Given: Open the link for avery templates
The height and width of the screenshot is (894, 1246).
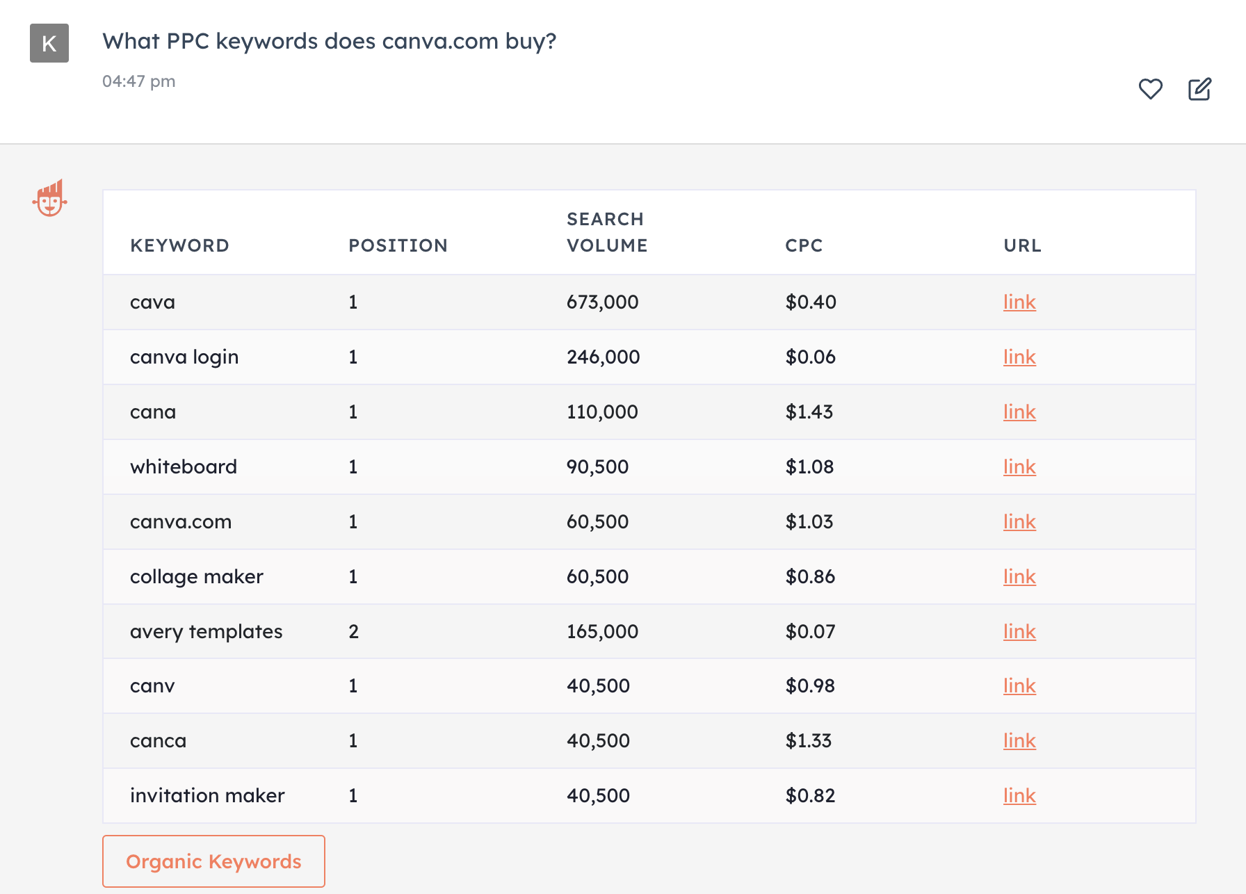Looking at the screenshot, I should 1019,631.
